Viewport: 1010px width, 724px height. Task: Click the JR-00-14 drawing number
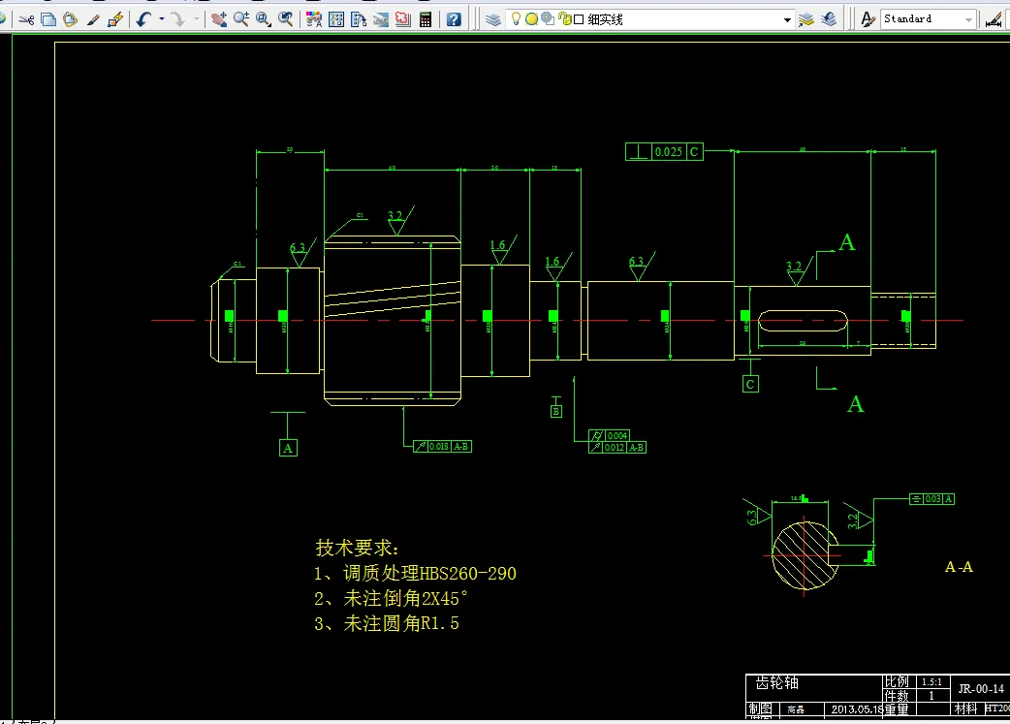(980, 688)
